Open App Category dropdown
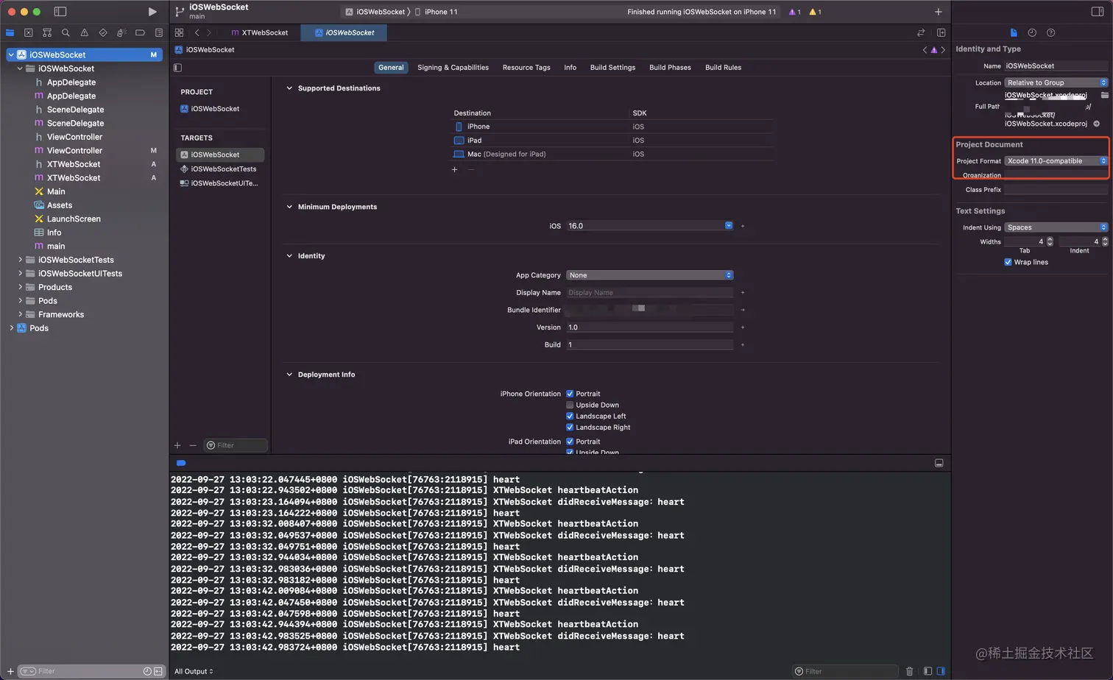1113x680 pixels. [649, 275]
